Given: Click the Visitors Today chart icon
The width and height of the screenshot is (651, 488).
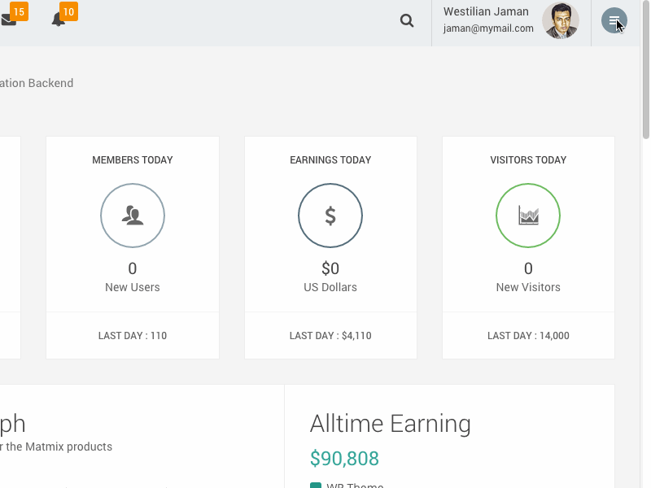Looking at the screenshot, I should 528,215.
